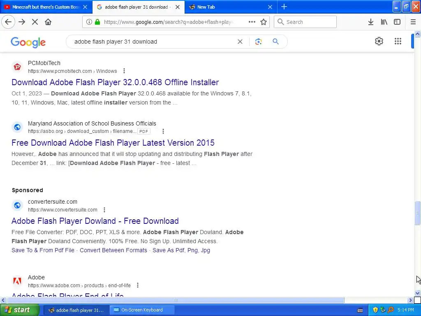The height and width of the screenshot is (316, 421).
Task: Go to Google home via logo
Action: point(28,42)
